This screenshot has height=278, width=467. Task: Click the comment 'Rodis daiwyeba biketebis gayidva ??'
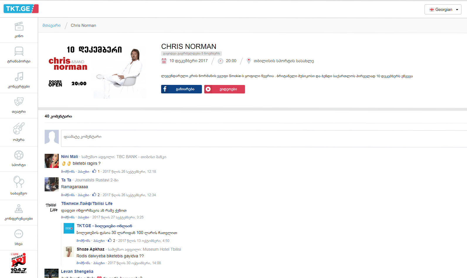110,256
